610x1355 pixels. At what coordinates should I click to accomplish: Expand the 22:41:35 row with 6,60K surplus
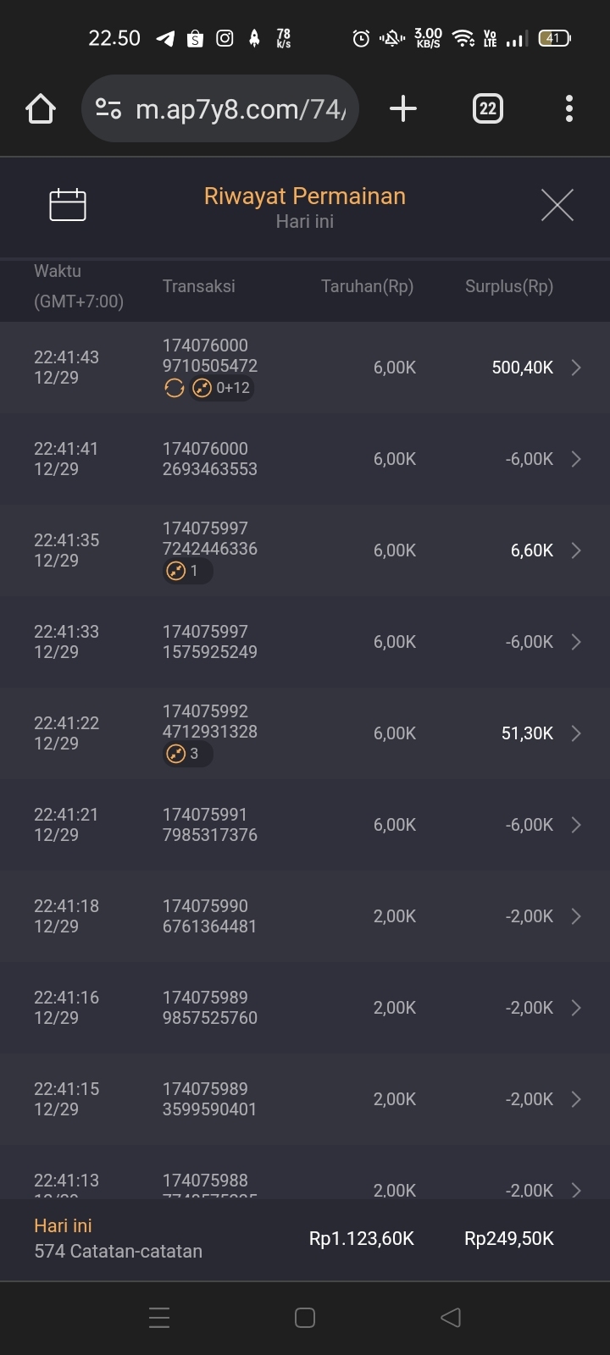coord(576,550)
